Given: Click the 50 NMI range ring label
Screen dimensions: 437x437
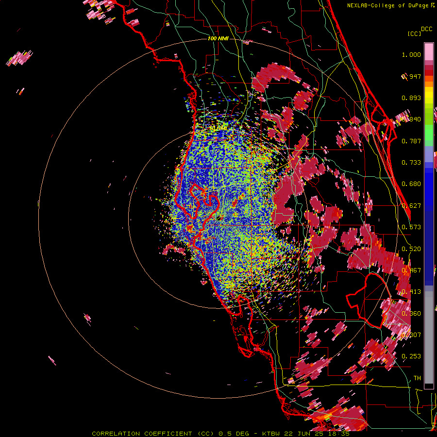Looking at the screenshot, I should [x=218, y=129].
